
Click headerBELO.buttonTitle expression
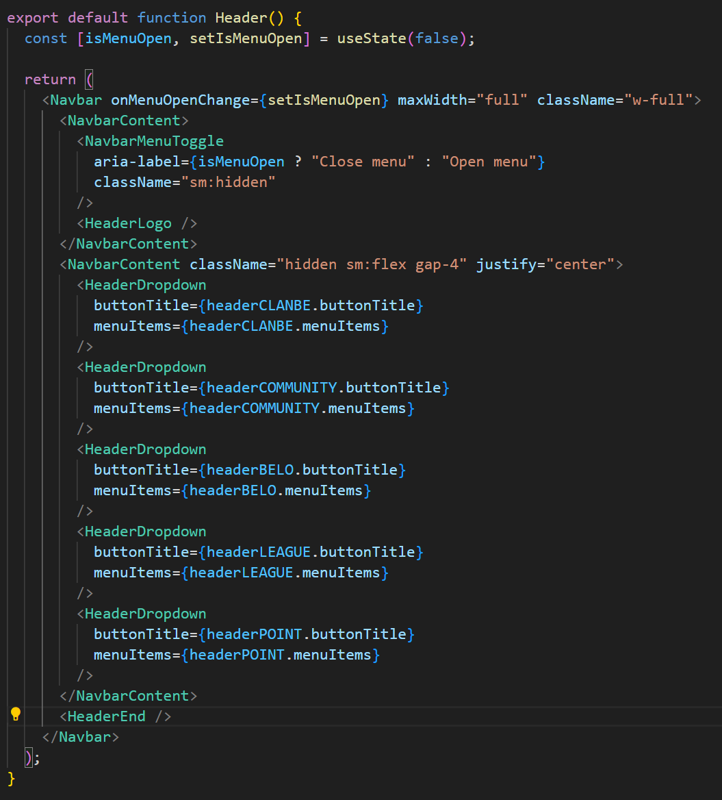pyautogui.click(x=302, y=470)
